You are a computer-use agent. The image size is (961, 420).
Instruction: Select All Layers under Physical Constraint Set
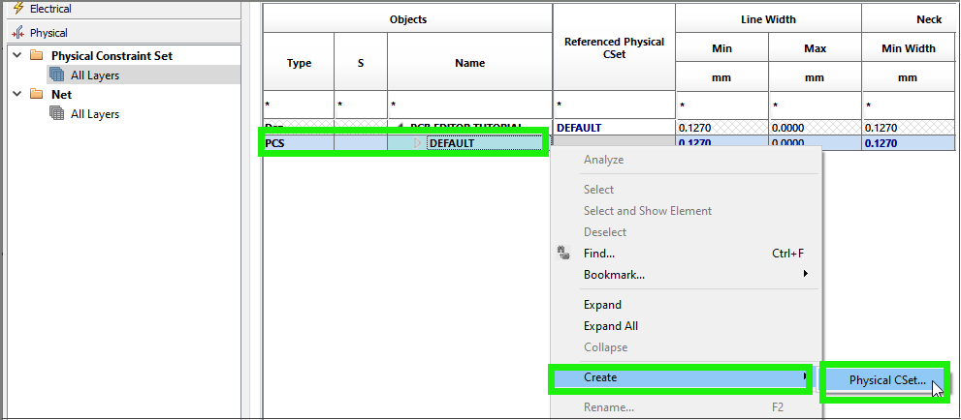(x=94, y=75)
